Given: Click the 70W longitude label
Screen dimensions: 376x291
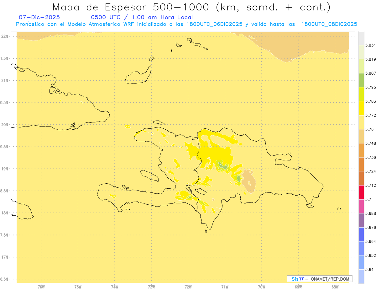Looking at the screenshot, I should point(262,287).
